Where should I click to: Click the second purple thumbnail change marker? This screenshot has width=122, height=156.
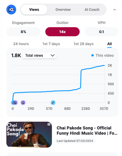coord(23,103)
